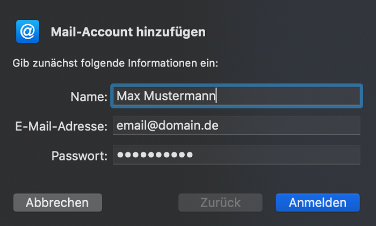Click the masked password dots
This screenshot has height=226, width=376.
coord(155,155)
